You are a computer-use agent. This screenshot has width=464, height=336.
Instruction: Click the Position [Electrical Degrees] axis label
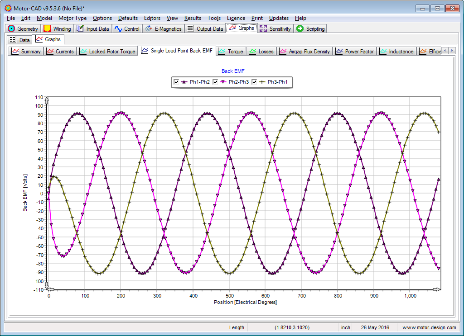tap(245, 302)
